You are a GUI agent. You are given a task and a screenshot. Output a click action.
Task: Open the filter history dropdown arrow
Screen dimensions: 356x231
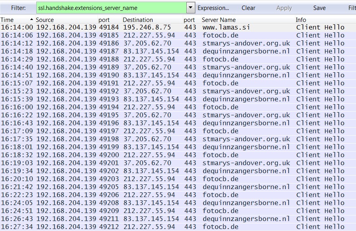pyautogui.click(x=191, y=8)
